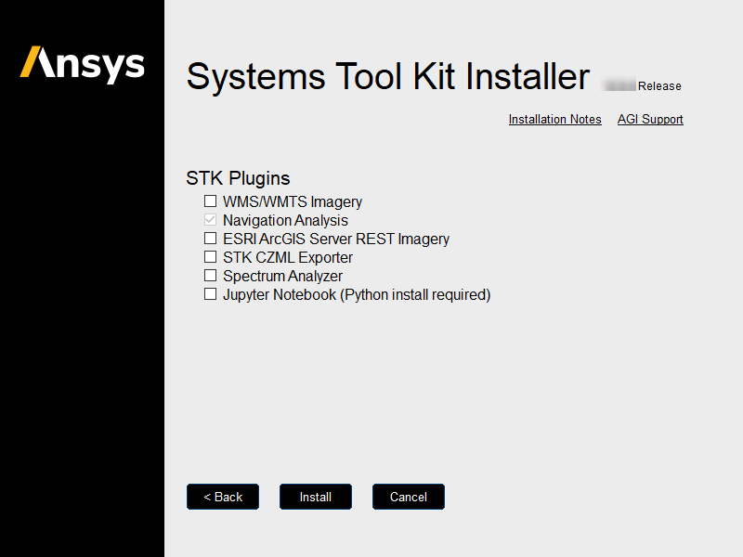Click the STK Plugins heading
The image size is (743, 557).
(238, 178)
